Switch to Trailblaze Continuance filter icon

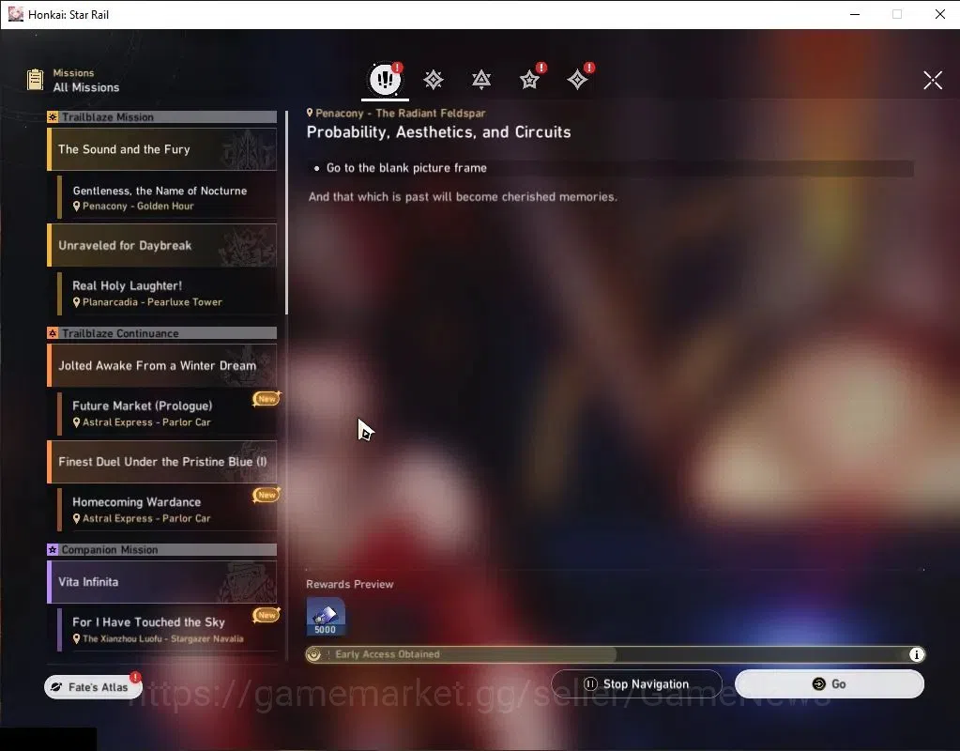coord(481,80)
